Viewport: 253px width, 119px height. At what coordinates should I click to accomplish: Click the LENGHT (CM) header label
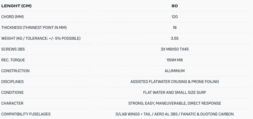16,6
